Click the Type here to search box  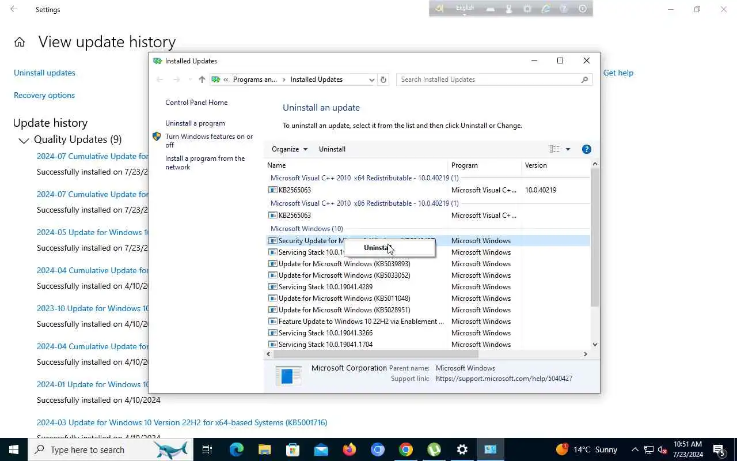point(109,449)
